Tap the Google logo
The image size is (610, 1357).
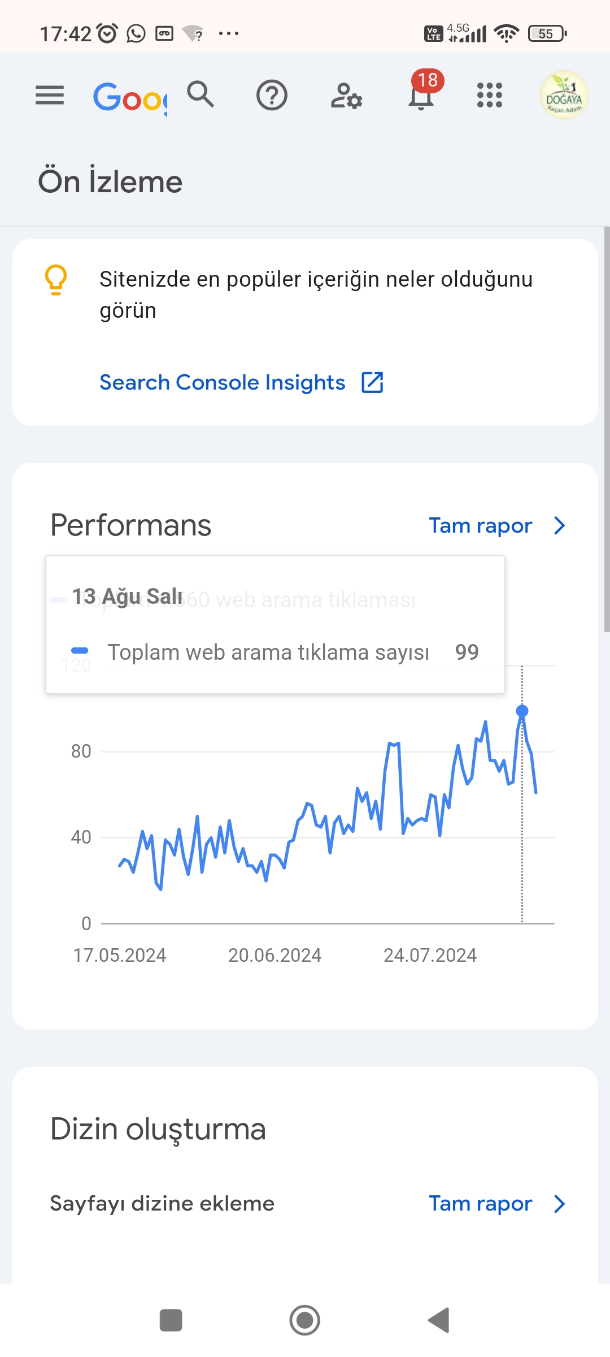pos(130,97)
